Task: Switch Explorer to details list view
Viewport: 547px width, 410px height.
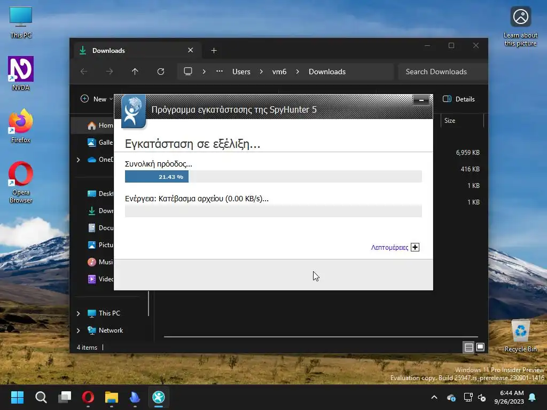Action: [468, 347]
